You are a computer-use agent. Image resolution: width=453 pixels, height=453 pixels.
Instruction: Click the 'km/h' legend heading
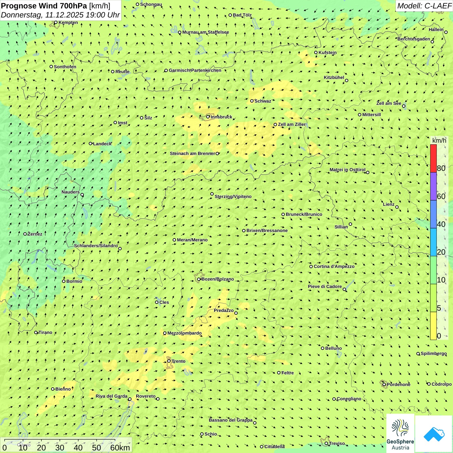pos(439,140)
